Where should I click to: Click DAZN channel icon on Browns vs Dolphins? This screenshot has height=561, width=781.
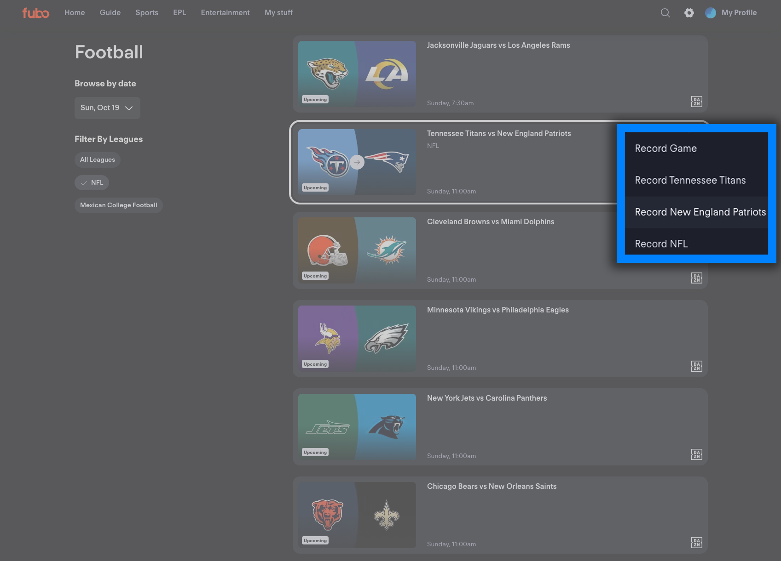[x=697, y=278]
